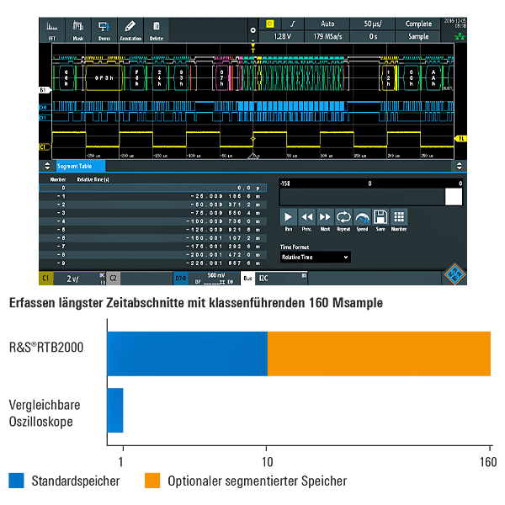505x505 pixels.
Task: Click the 179 MSa/s sample rate field
Action: 327,36
